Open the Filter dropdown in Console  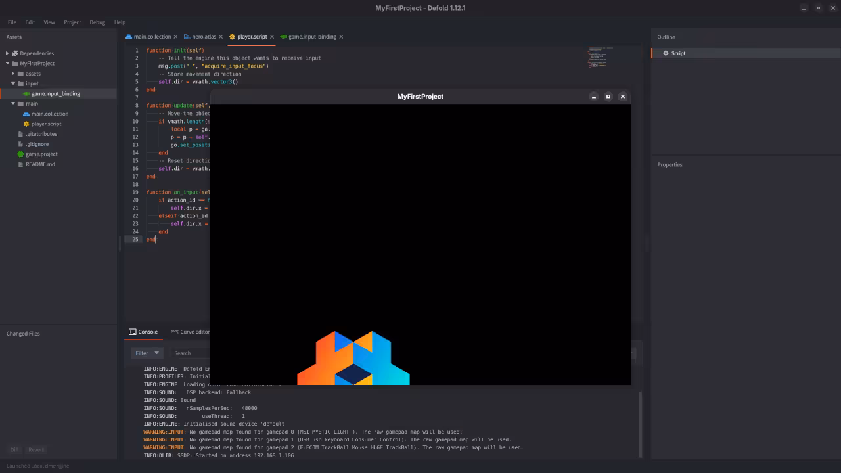tap(147, 353)
